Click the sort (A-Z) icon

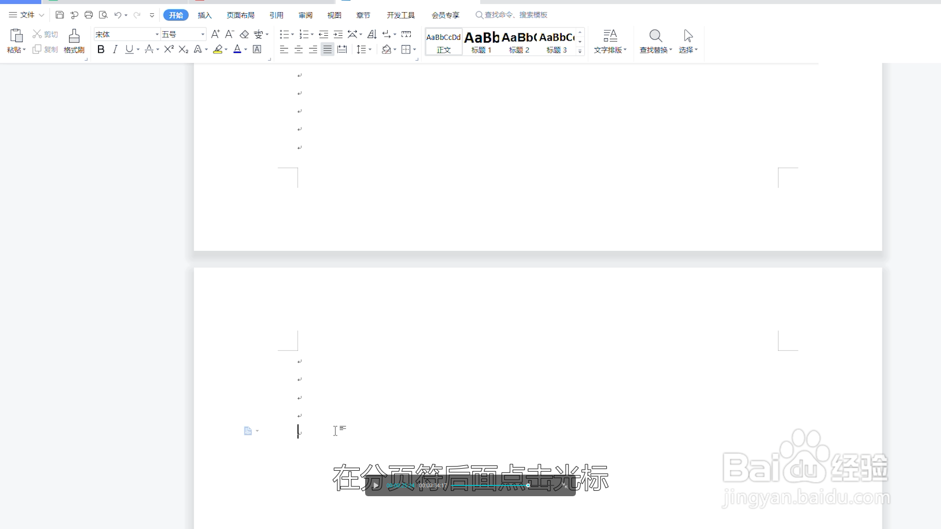point(372,34)
